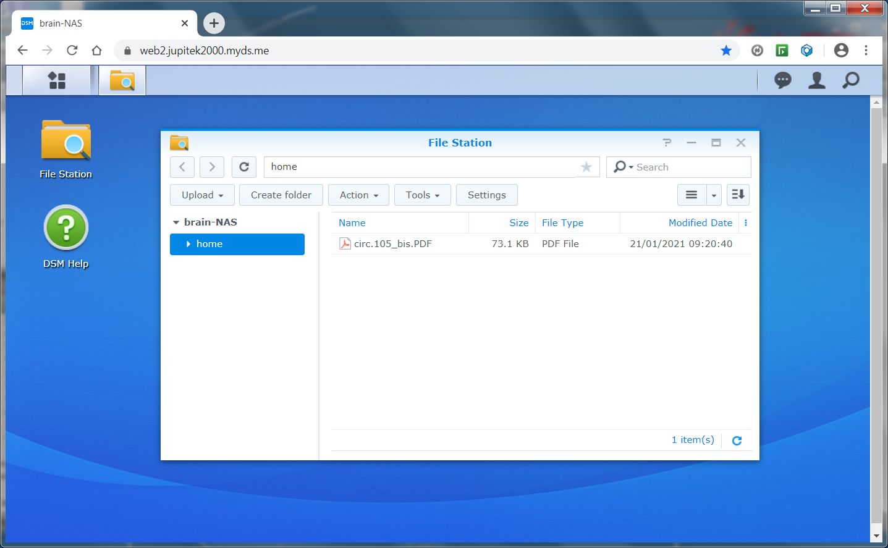Click page scrollbar up arrow
The width and height of the screenshot is (888, 548).
click(876, 102)
